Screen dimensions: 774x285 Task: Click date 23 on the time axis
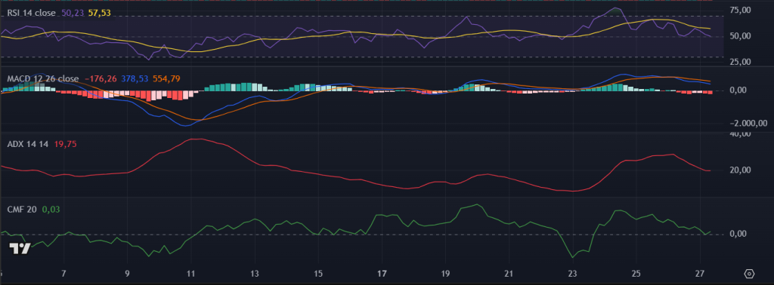tap(573, 273)
